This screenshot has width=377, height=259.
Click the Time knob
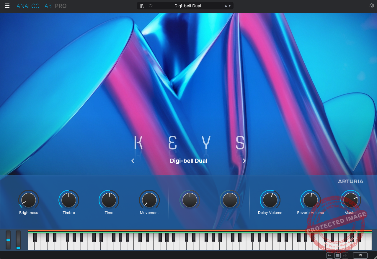pyautogui.click(x=109, y=200)
